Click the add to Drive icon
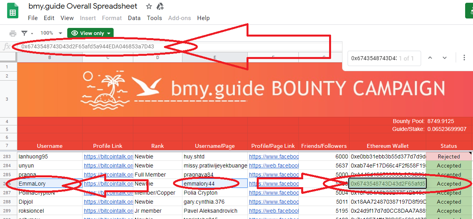Viewport: 473px width, 219px height. pos(160,6)
